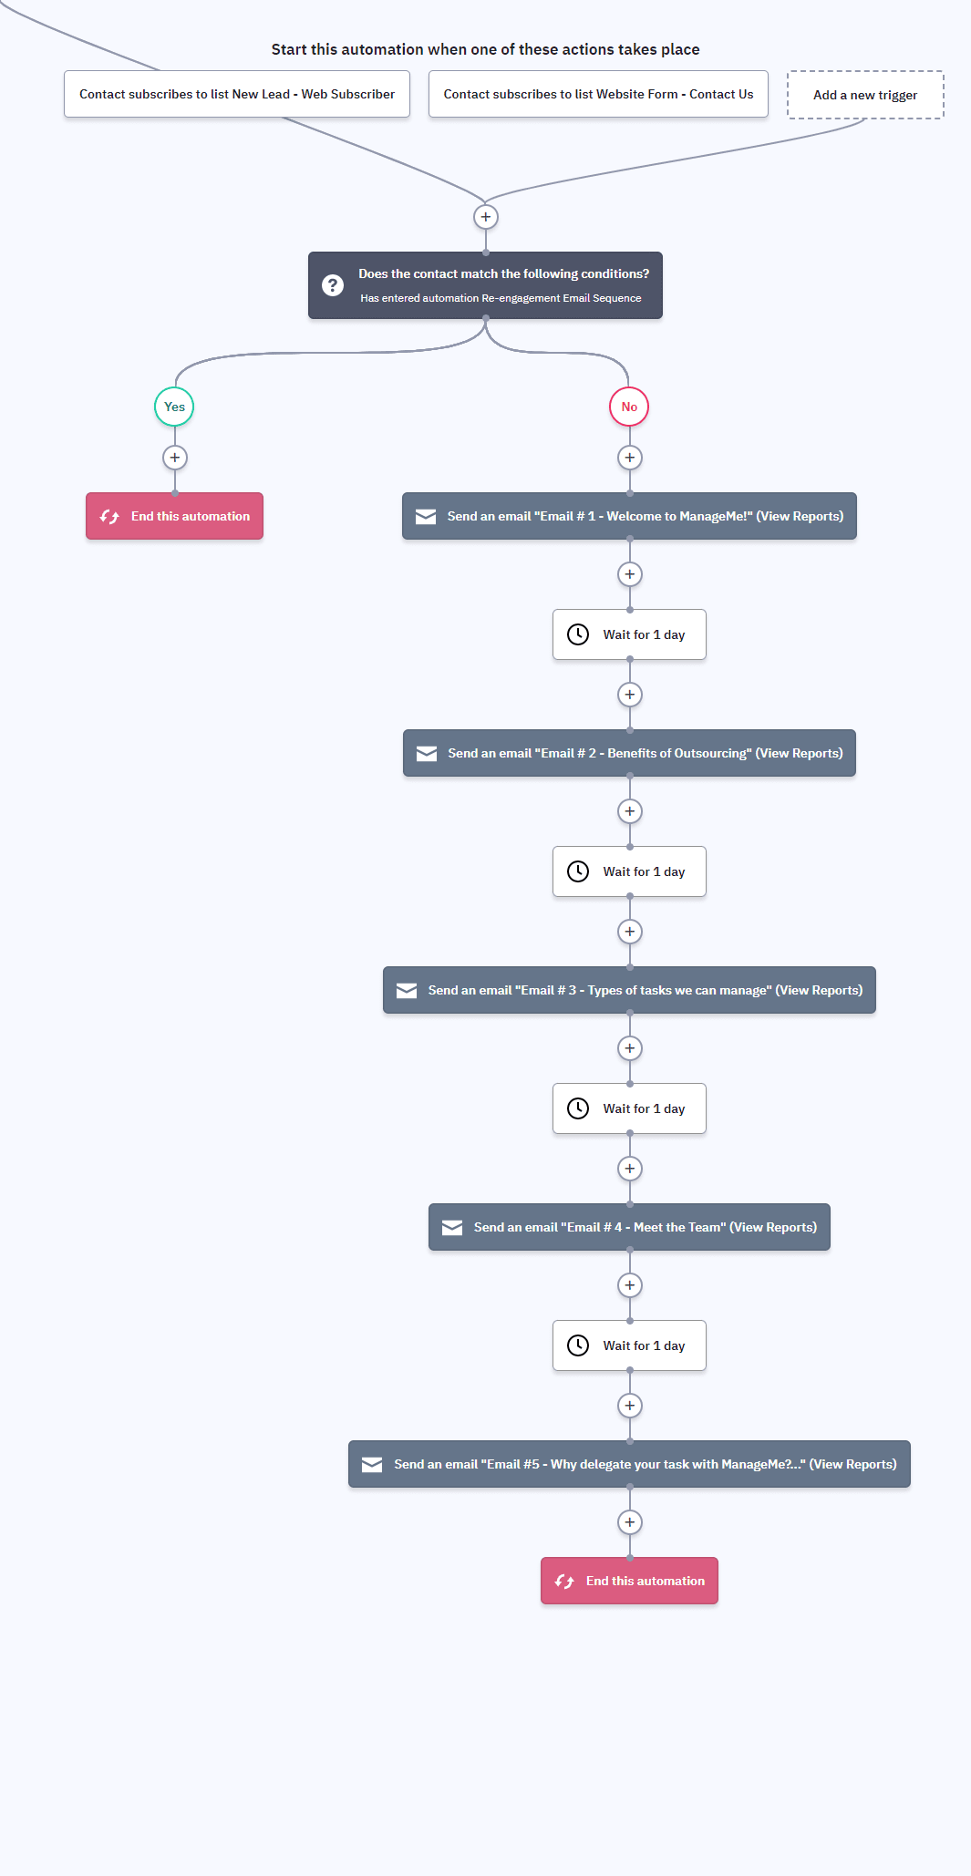Open the Website Form - Contact Us trigger
The width and height of the screenshot is (971, 1876).
pos(598,95)
